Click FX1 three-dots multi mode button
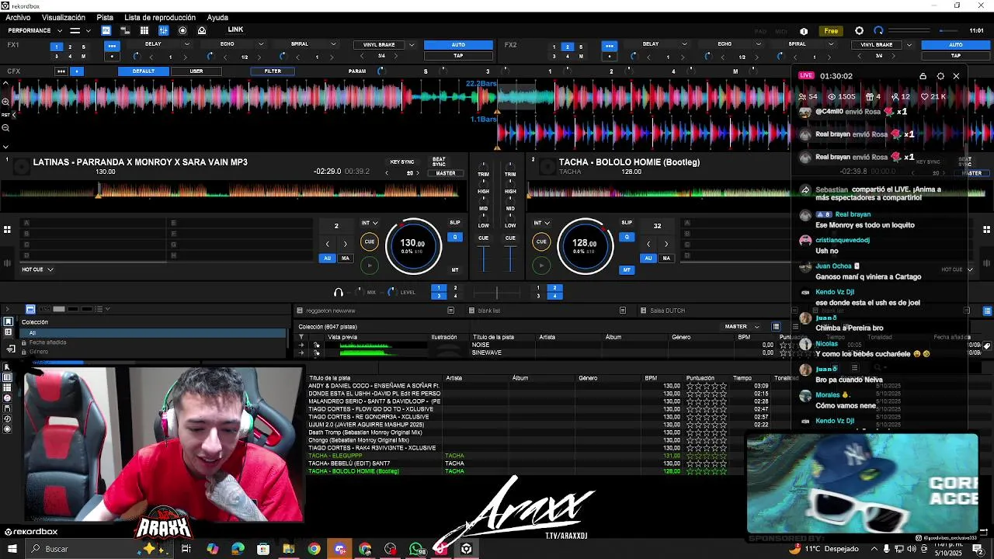This screenshot has width=994, height=559. coord(112,46)
